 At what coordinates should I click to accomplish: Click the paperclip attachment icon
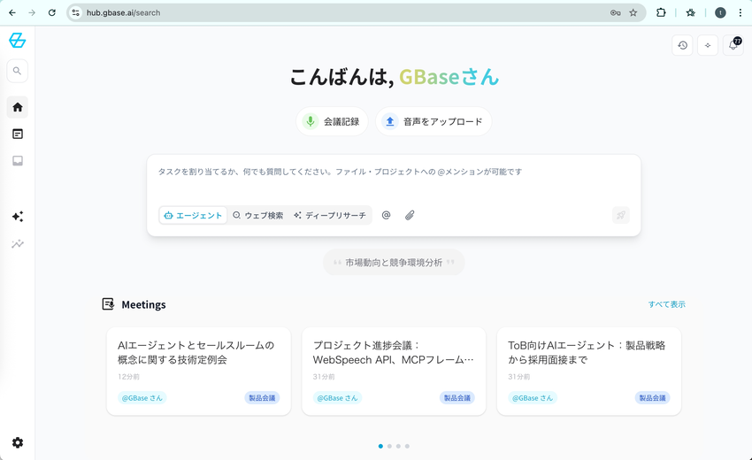tap(410, 215)
